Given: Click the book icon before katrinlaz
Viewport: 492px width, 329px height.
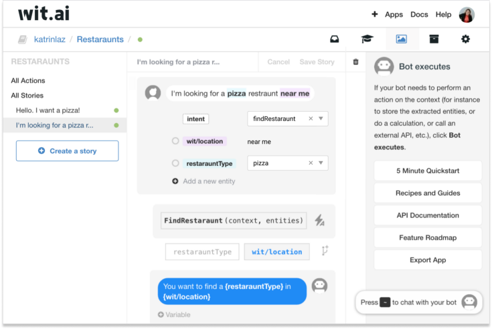Looking at the screenshot, I should coord(23,39).
